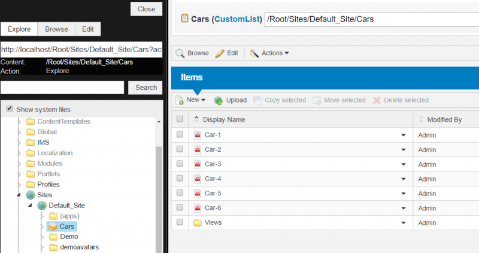
Task: Open the Car-6 item link
Action: pyautogui.click(x=213, y=208)
